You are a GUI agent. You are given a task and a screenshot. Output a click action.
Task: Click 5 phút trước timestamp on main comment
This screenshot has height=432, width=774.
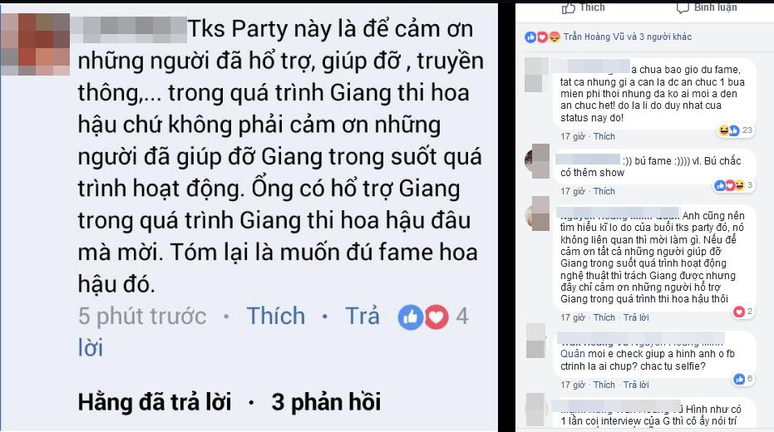pos(142,317)
